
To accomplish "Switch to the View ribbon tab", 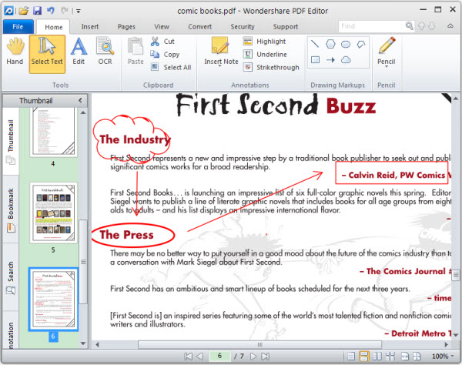I will [x=162, y=26].
